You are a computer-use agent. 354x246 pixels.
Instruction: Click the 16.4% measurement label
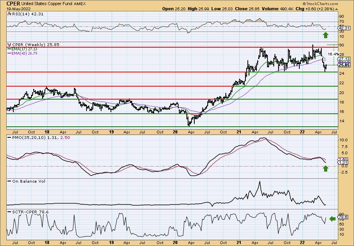click(333, 54)
